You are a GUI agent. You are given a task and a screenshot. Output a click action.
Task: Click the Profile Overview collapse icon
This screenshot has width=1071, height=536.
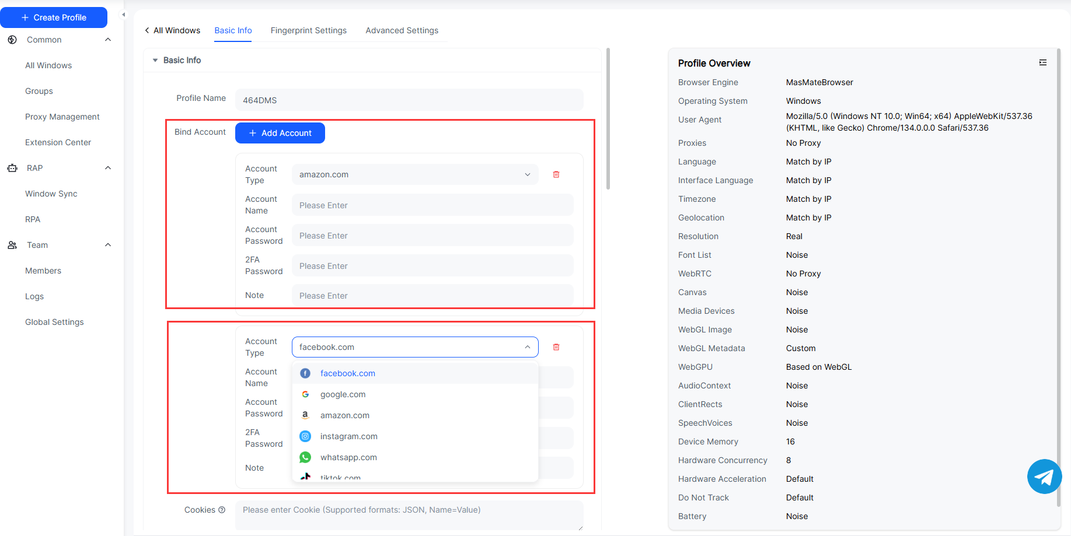click(1042, 62)
